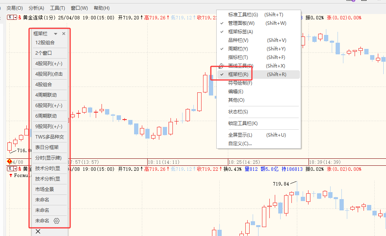Select the TWS多品种交 frame
This screenshot has height=236, width=386.
pyautogui.click(x=50, y=137)
